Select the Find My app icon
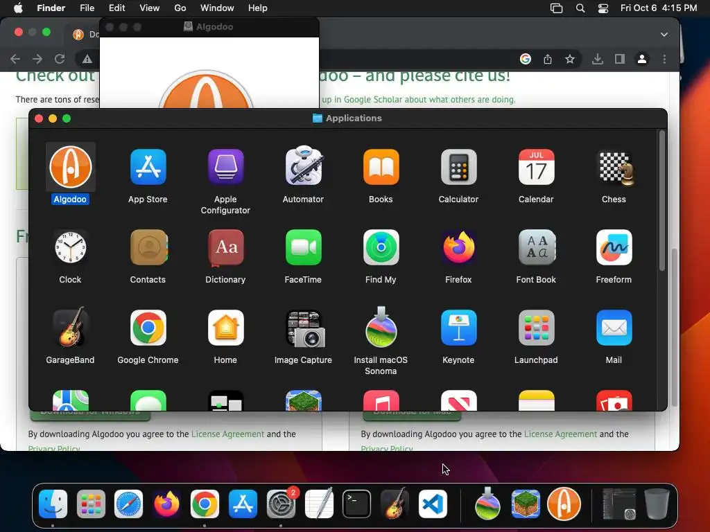This screenshot has height=532, width=710. (x=381, y=247)
